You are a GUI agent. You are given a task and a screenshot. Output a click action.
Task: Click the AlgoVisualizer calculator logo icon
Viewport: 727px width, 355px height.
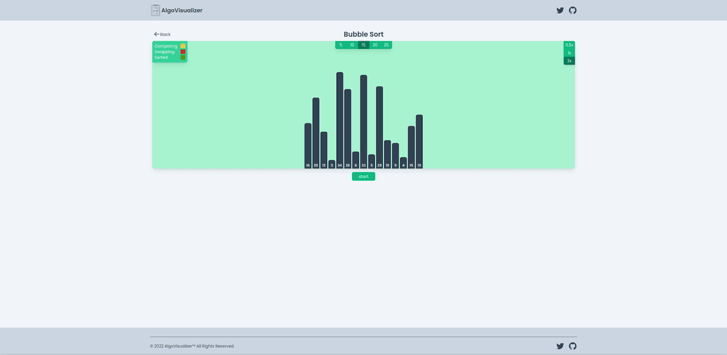coord(154,10)
